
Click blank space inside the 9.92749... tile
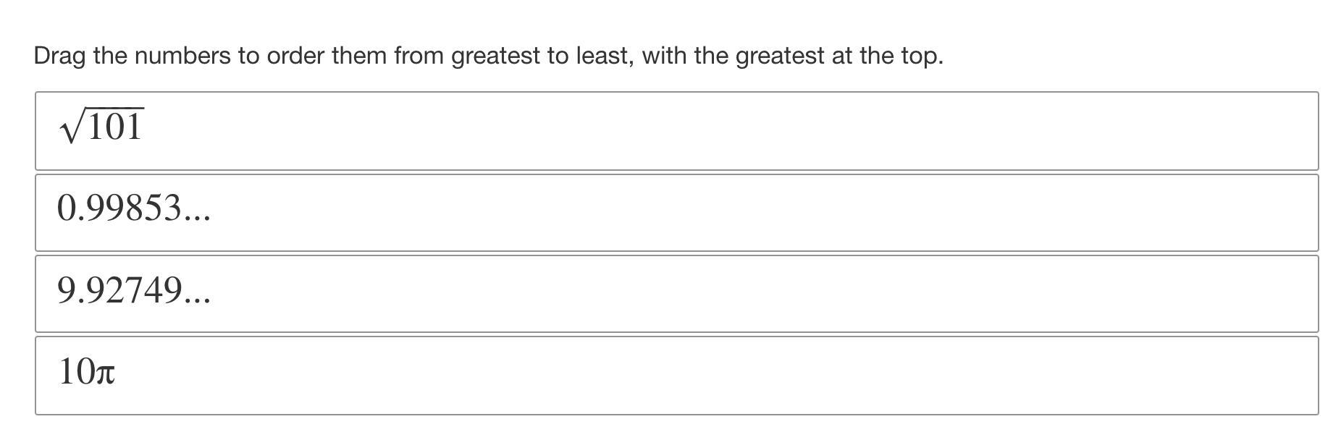724,294
